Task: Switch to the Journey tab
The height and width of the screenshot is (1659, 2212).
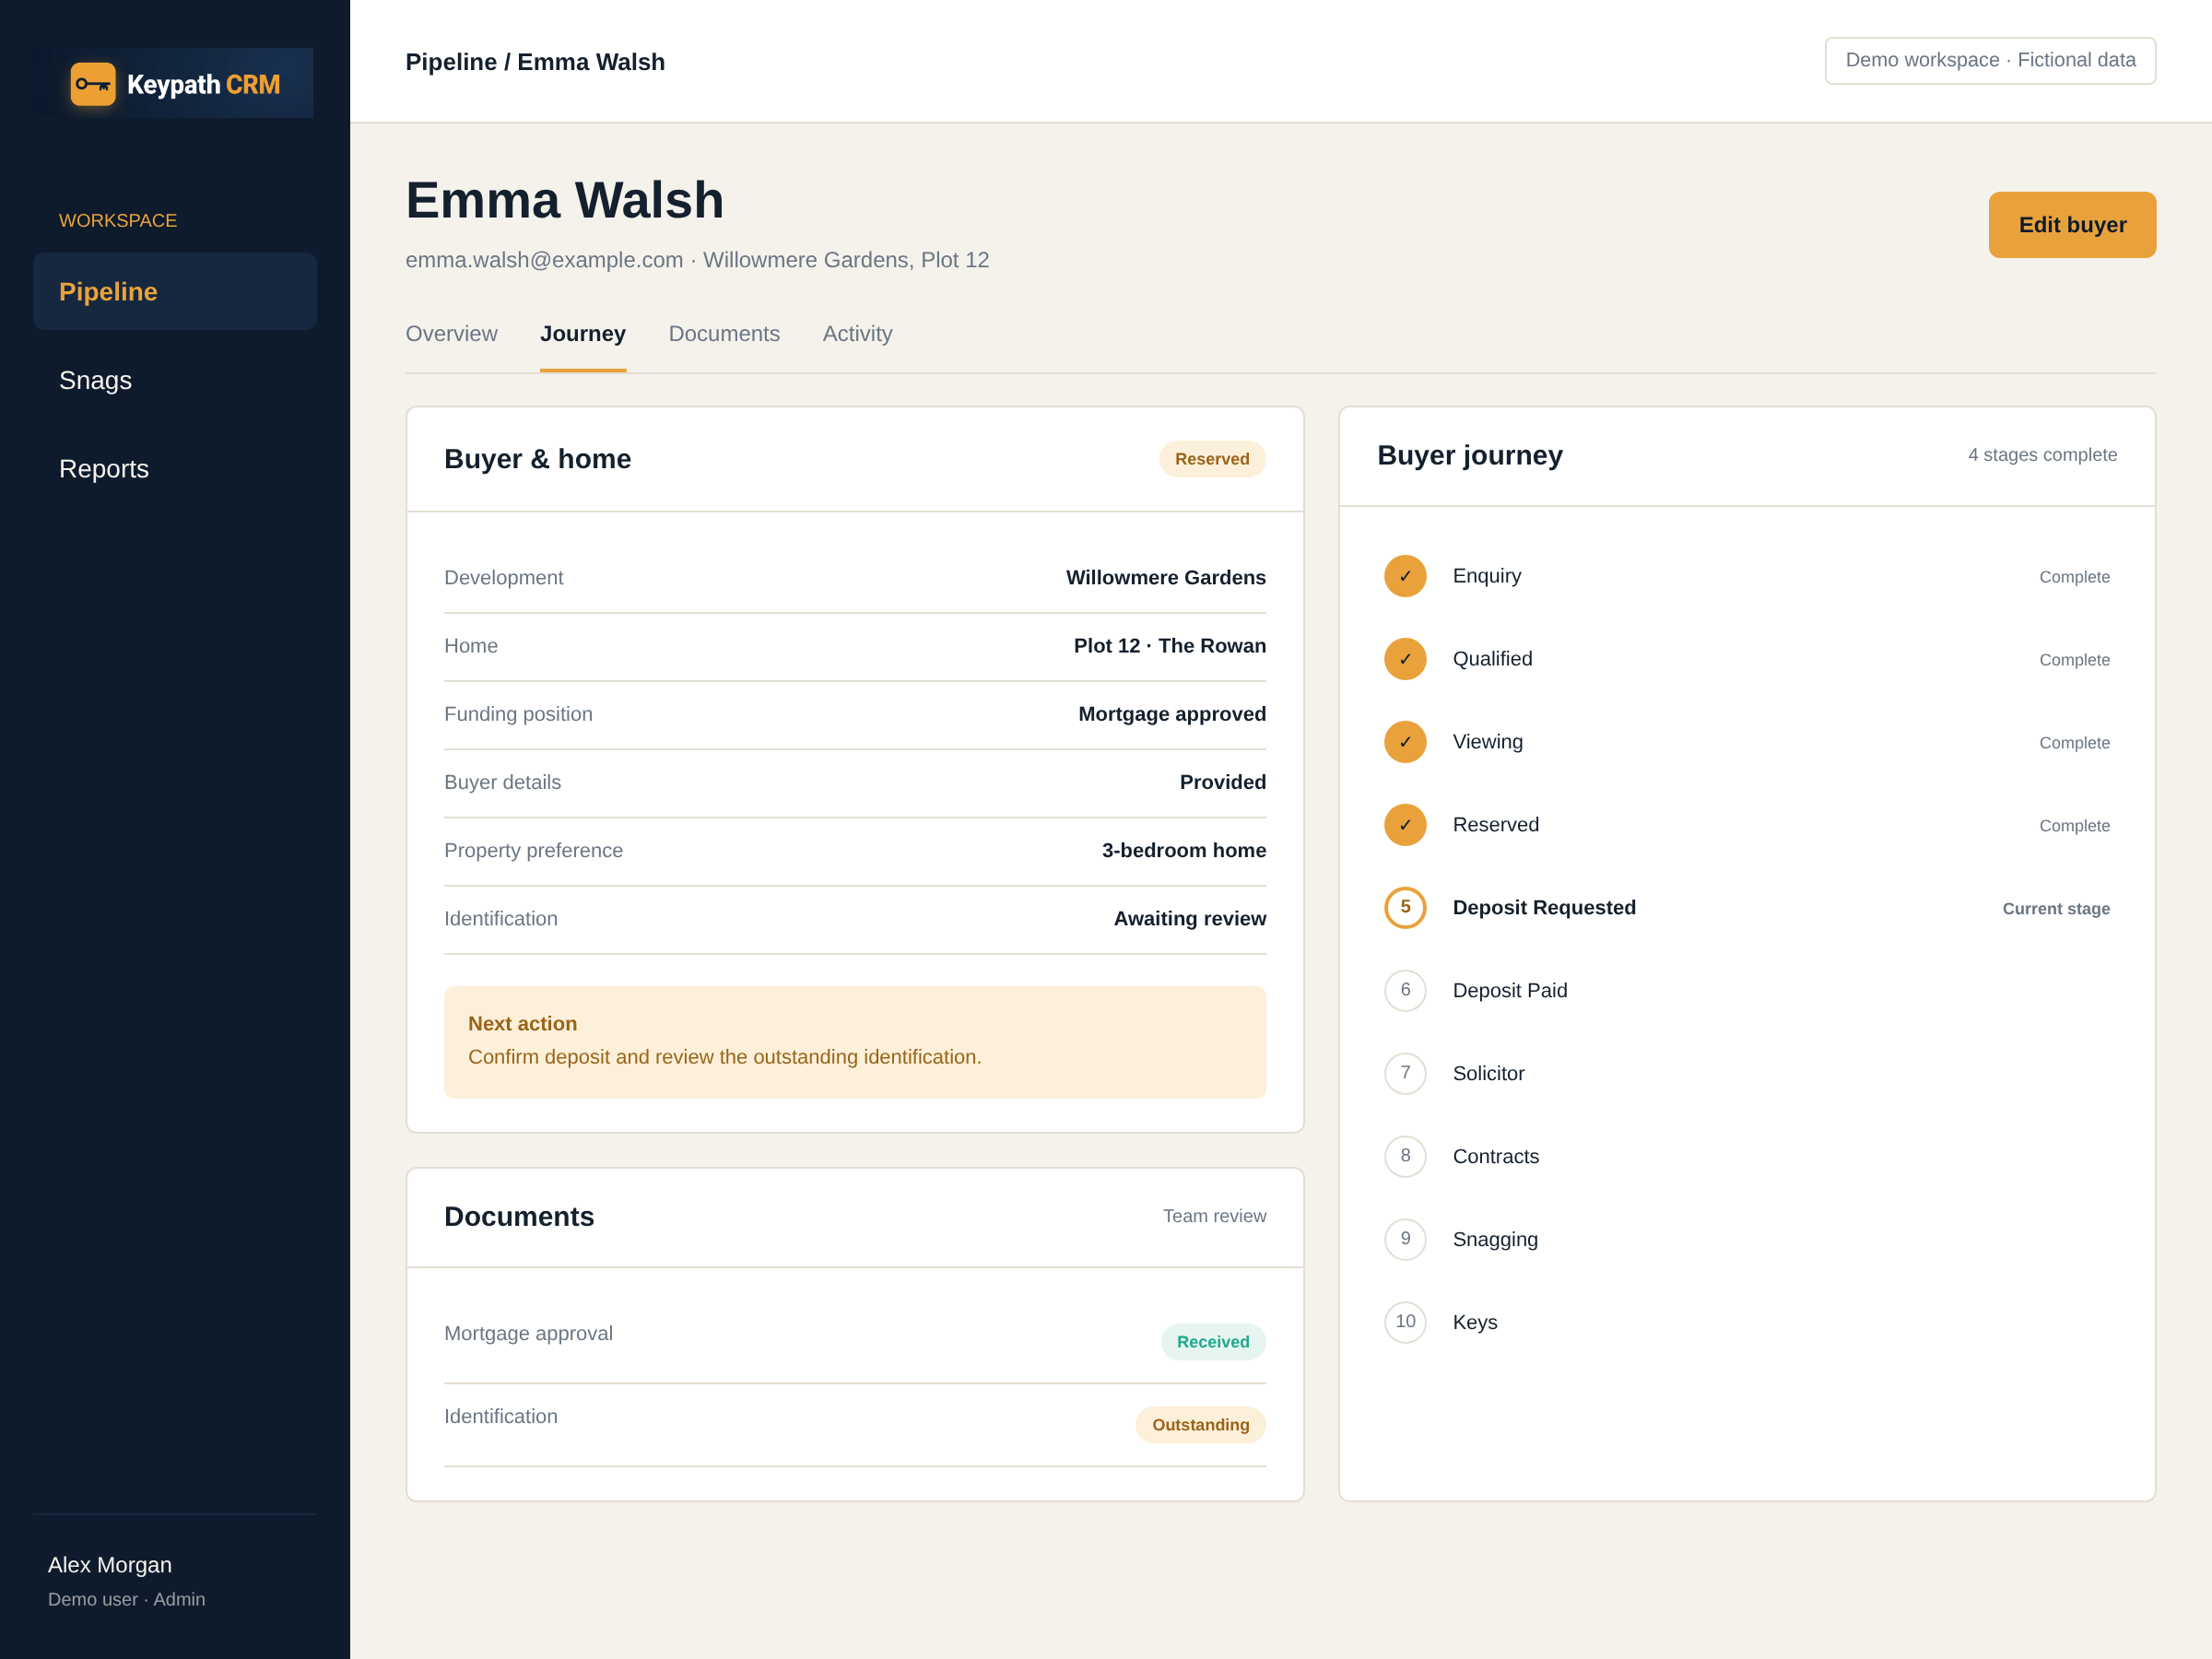Action: 583,334
